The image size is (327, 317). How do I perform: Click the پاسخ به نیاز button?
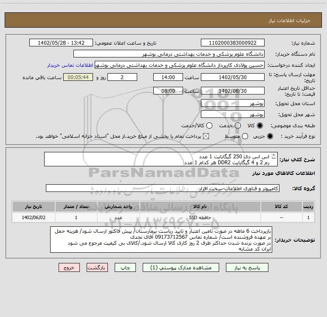click(247, 268)
